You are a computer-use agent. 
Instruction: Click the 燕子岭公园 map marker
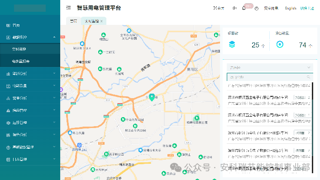pos(106,154)
